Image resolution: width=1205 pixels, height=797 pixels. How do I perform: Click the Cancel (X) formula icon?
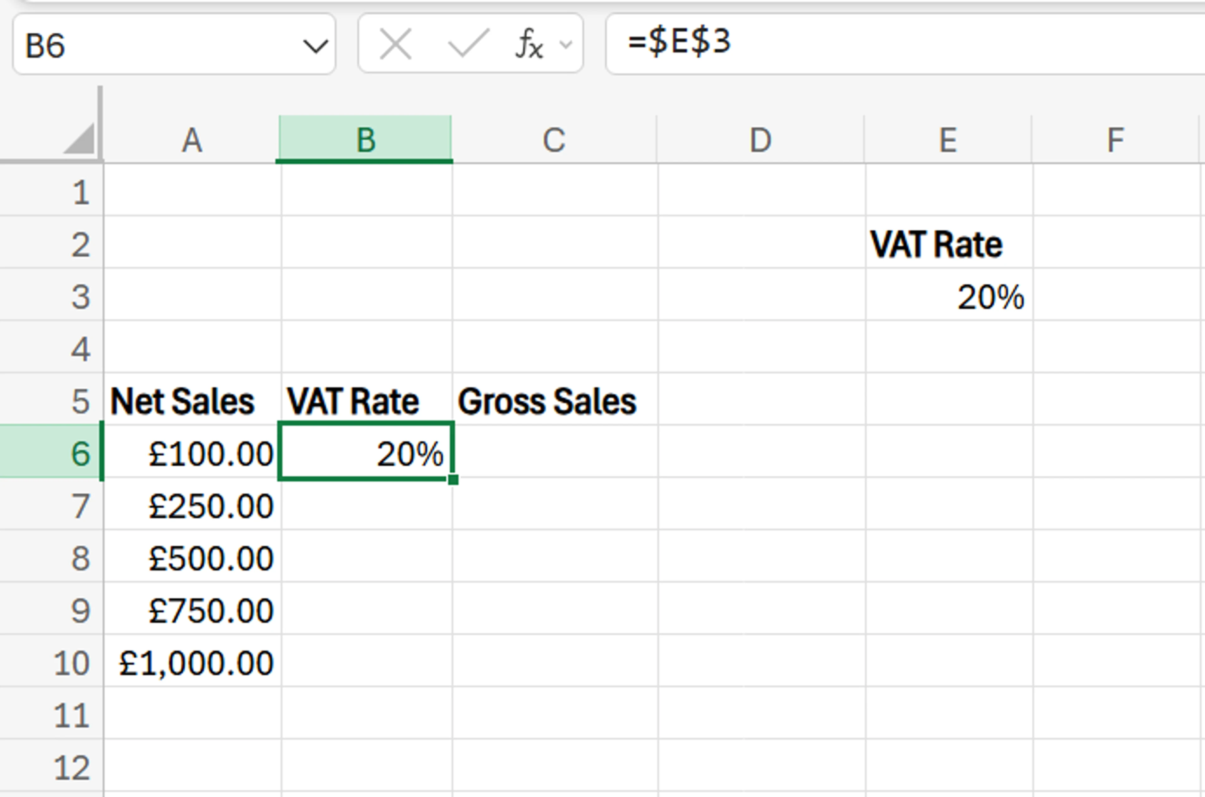395,45
